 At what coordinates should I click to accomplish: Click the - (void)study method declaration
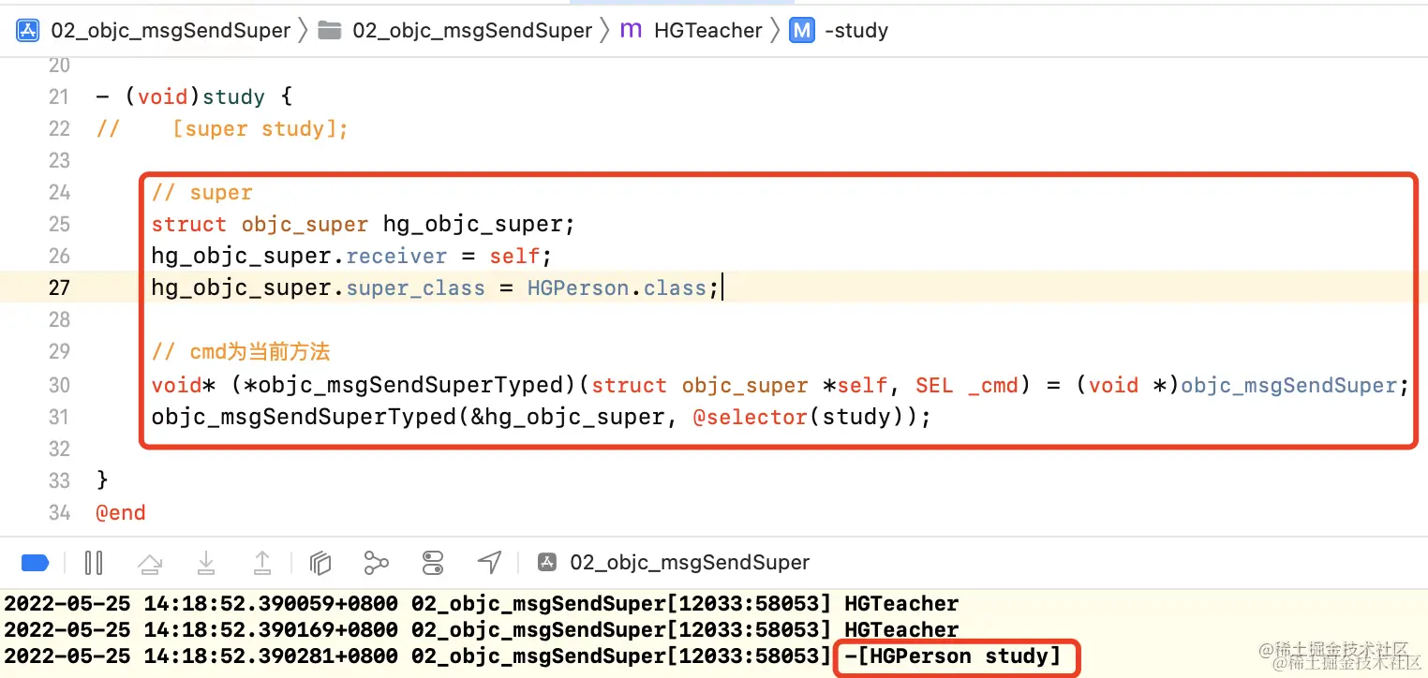pyautogui.click(x=194, y=96)
